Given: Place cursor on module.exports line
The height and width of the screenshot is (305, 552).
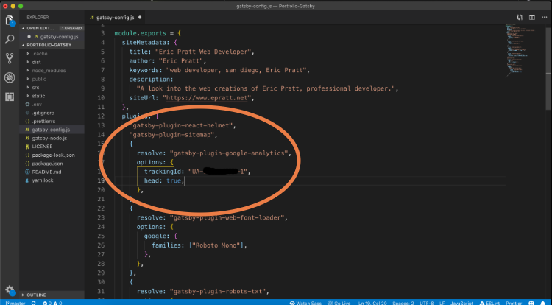Looking at the screenshot, I should click(x=147, y=33).
